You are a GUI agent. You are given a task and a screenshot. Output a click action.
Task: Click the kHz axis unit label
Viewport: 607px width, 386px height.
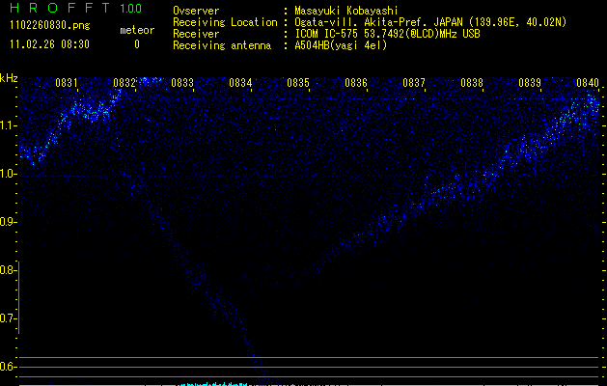9,78
